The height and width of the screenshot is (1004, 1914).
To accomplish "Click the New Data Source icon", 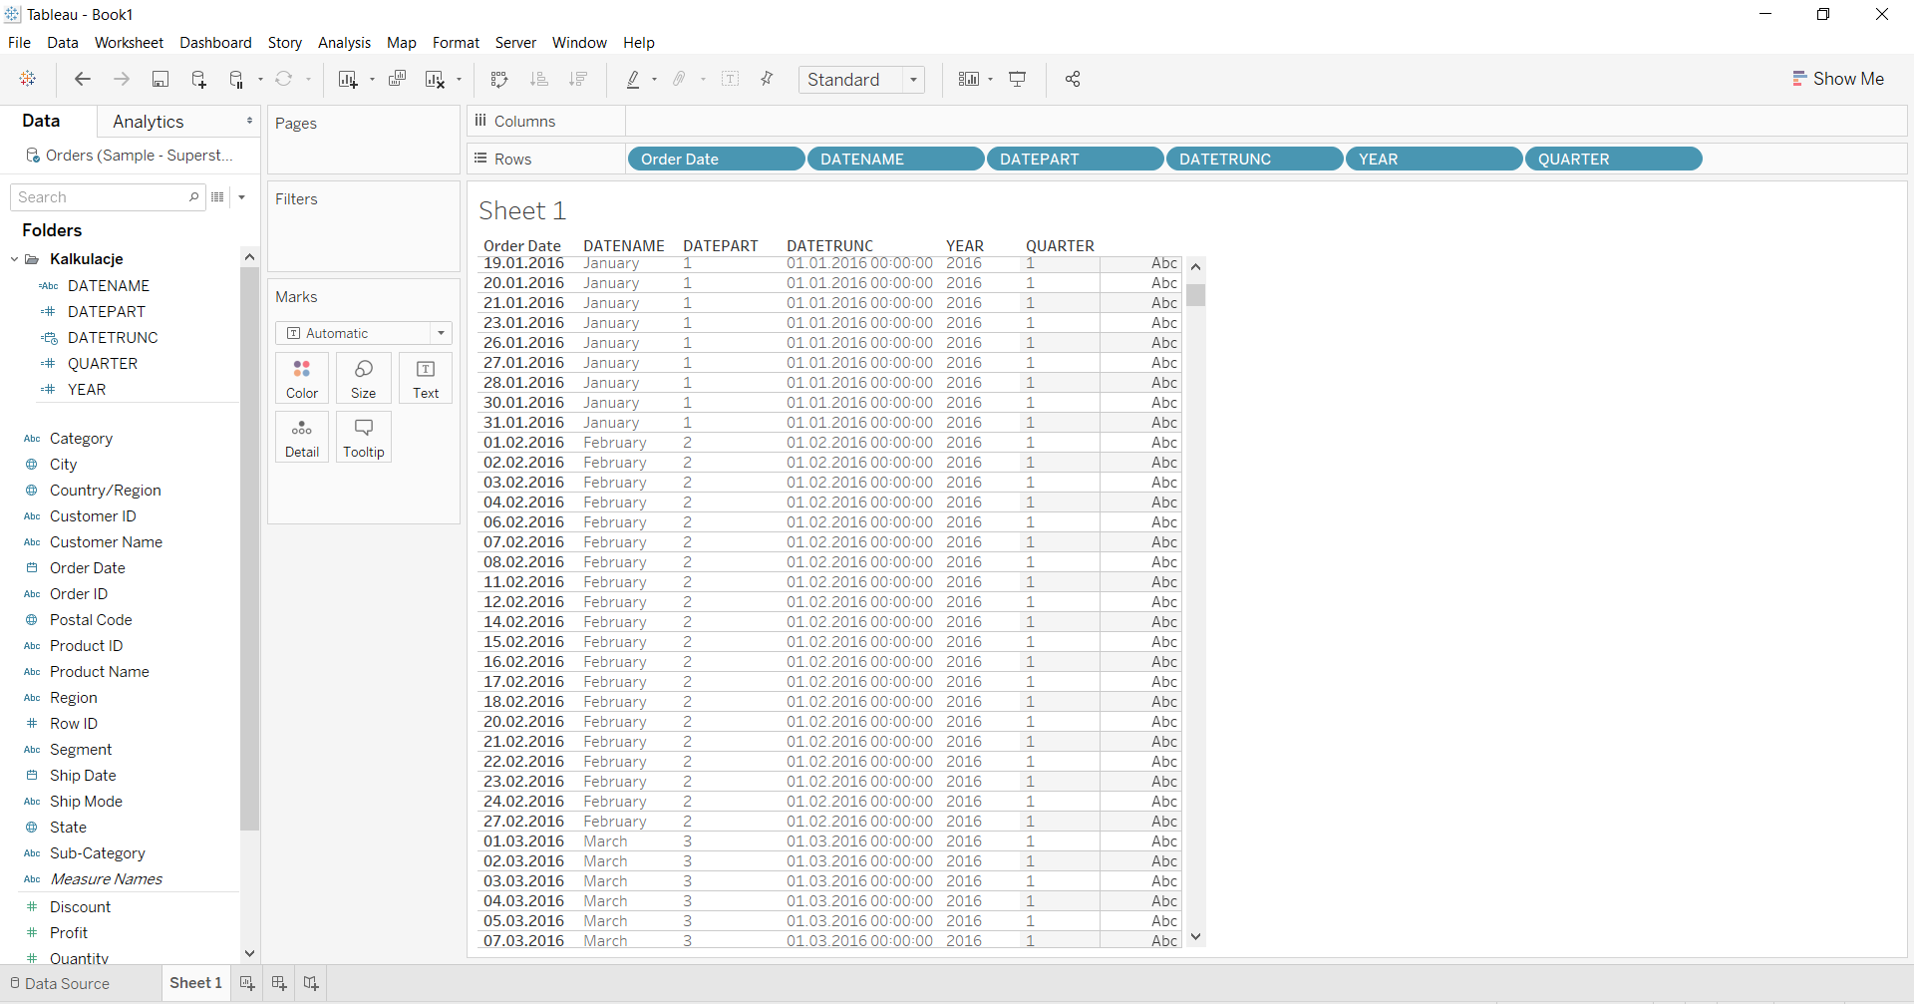I will click(x=198, y=80).
